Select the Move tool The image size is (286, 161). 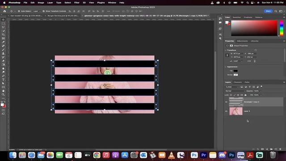(x=3, y=20)
